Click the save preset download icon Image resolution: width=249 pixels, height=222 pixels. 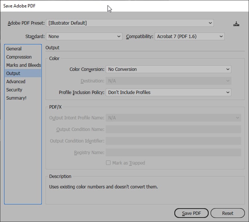pyautogui.click(x=236, y=24)
